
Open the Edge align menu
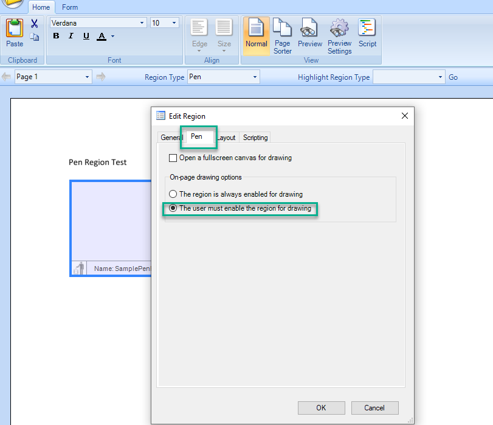199,35
